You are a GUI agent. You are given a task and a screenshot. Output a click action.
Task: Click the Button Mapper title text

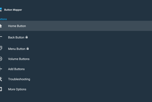click(13, 10)
